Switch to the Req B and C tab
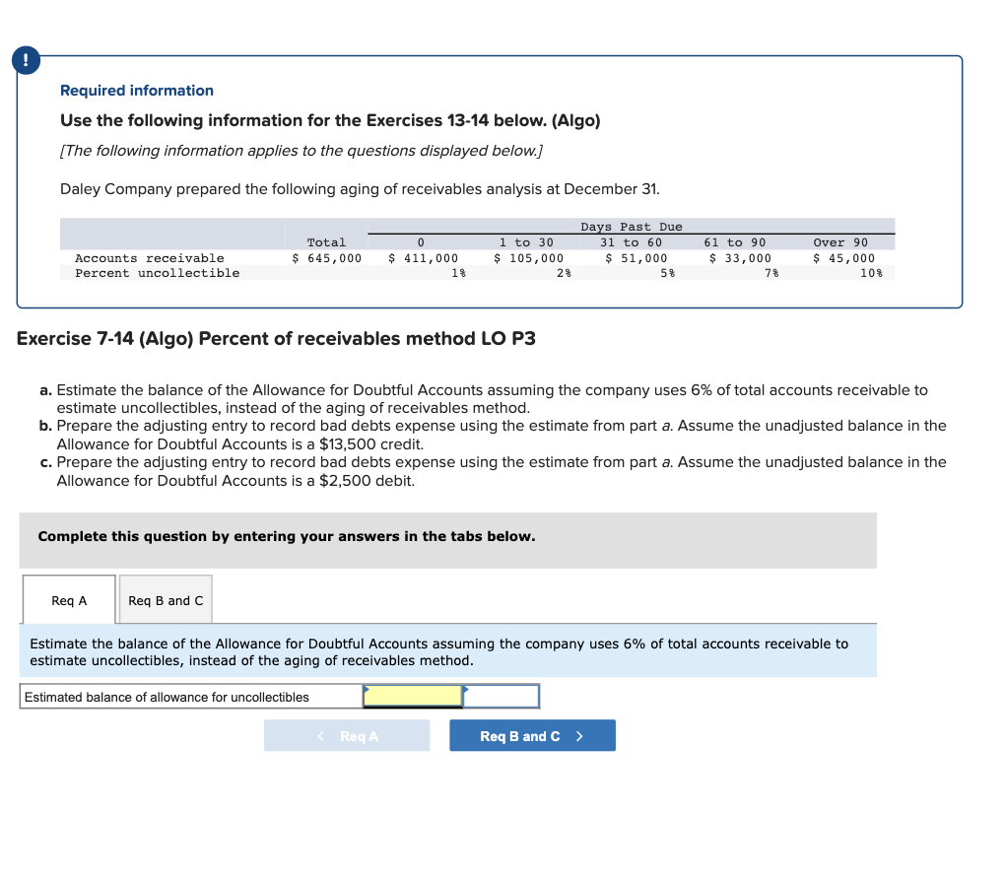This screenshot has width=1005, height=883. pos(164,599)
